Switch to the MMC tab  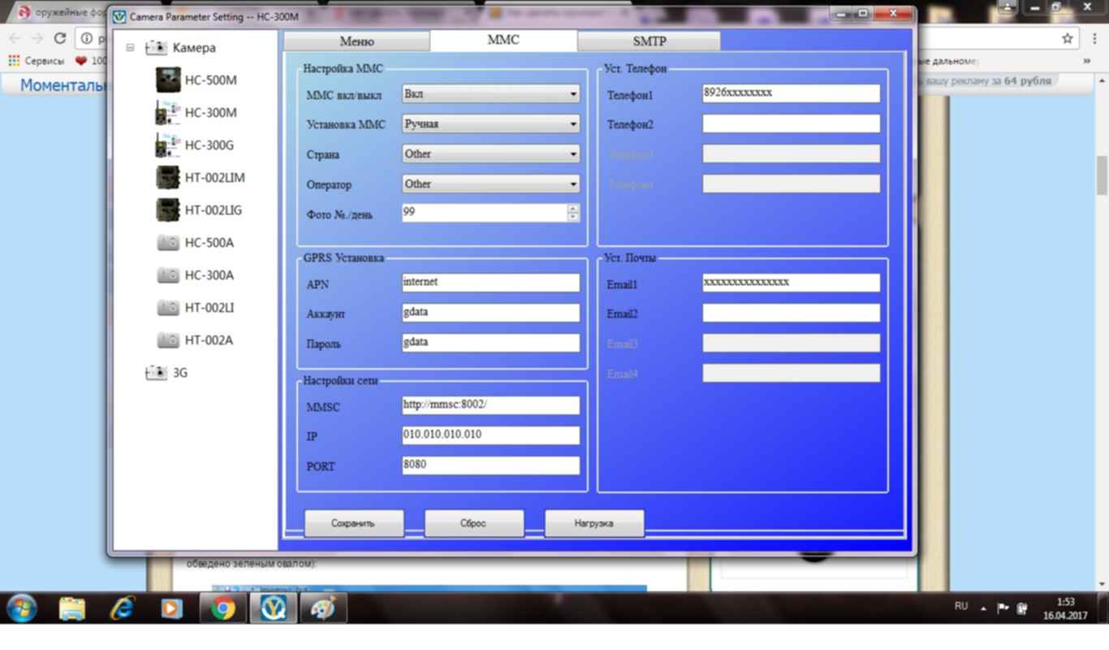point(503,40)
